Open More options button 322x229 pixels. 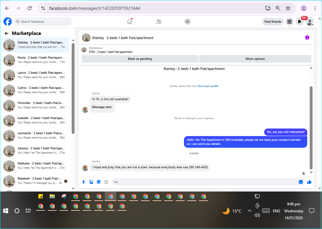pos(255,59)
